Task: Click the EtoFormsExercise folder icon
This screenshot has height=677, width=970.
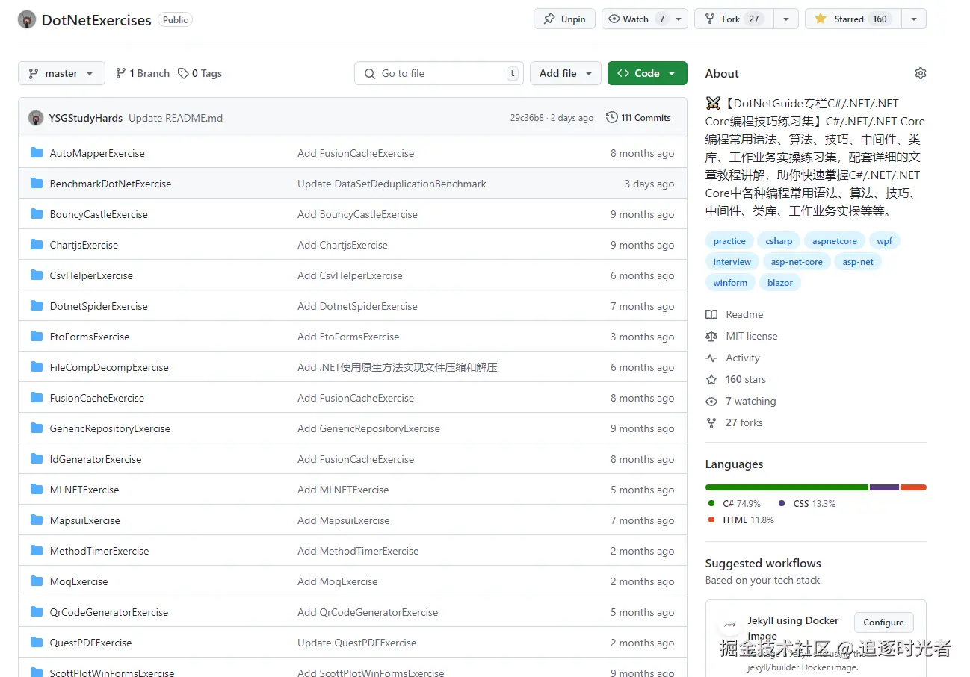Action: [x=37, y=337]
